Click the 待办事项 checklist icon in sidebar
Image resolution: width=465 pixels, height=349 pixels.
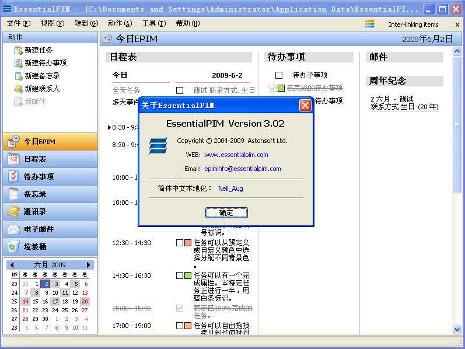[x=13, y=176]
